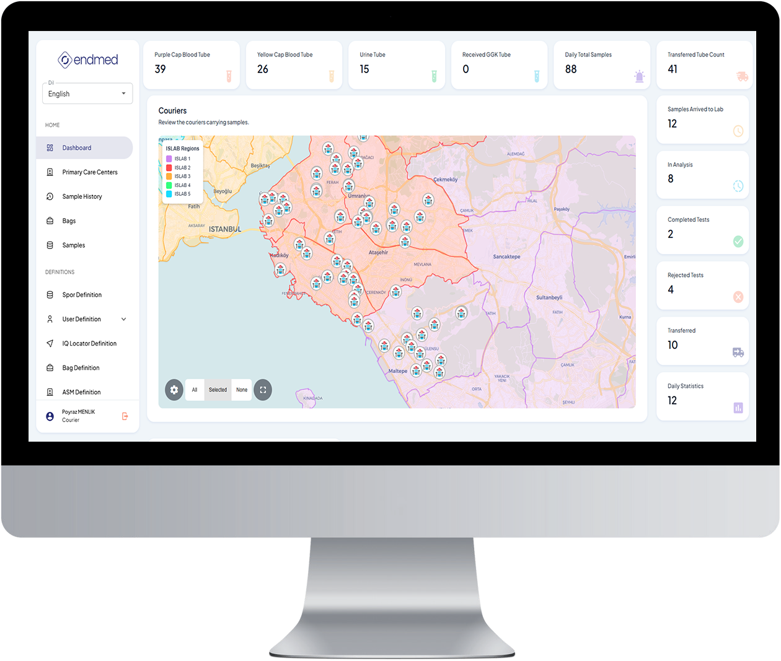Open the IQ Locator Definition page
The height and width of the screenshot is (661, 781).
[89, 344]
